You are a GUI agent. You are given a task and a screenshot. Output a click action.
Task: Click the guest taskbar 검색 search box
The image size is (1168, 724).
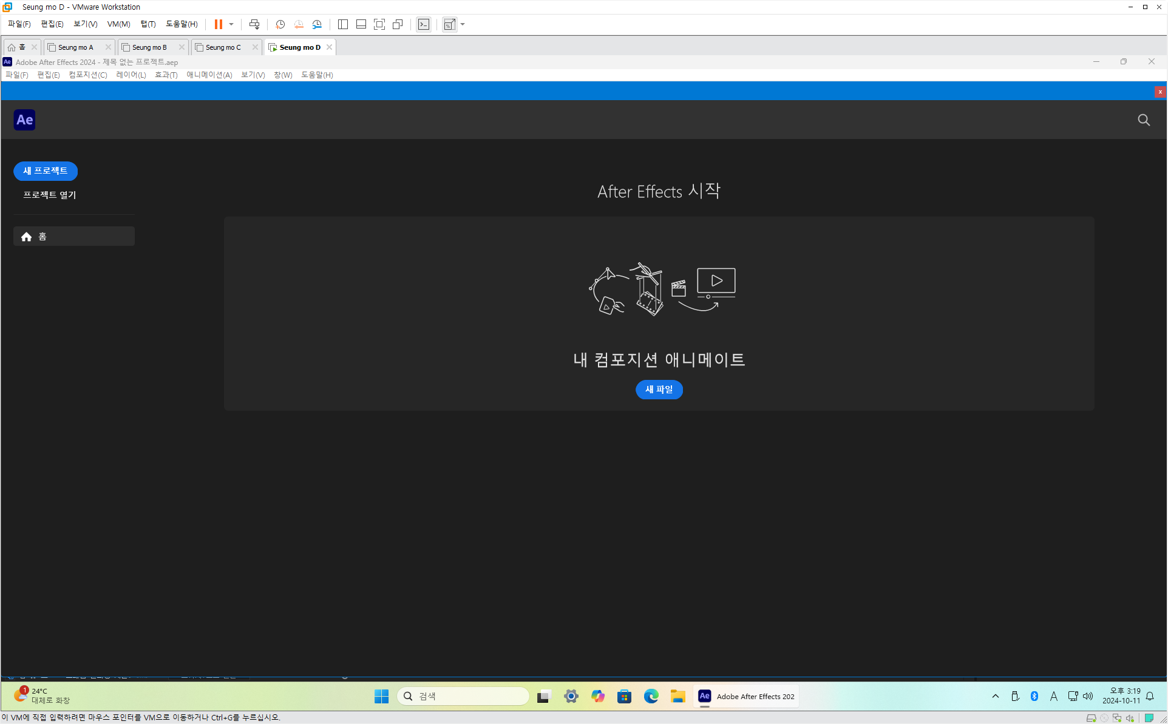[x=463, y=696]
